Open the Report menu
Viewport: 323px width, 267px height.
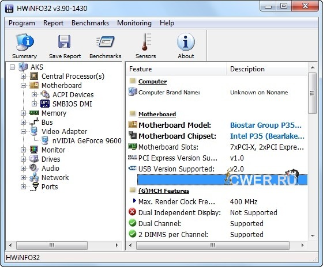click(x=53, y=23)
